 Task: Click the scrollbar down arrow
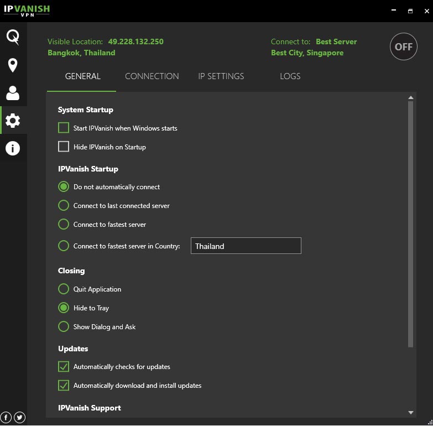coord(411,413)
